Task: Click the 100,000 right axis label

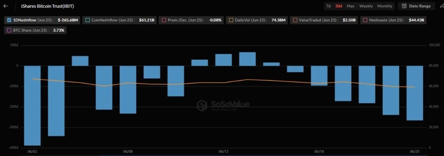Action: click(x=434, y=45)
